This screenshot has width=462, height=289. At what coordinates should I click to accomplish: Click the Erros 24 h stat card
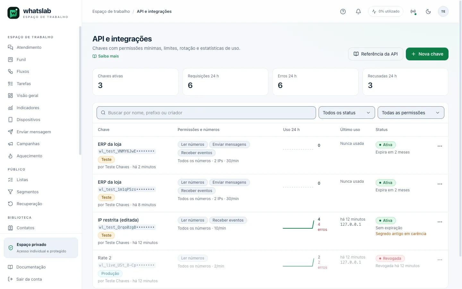(x=315, y=82)
